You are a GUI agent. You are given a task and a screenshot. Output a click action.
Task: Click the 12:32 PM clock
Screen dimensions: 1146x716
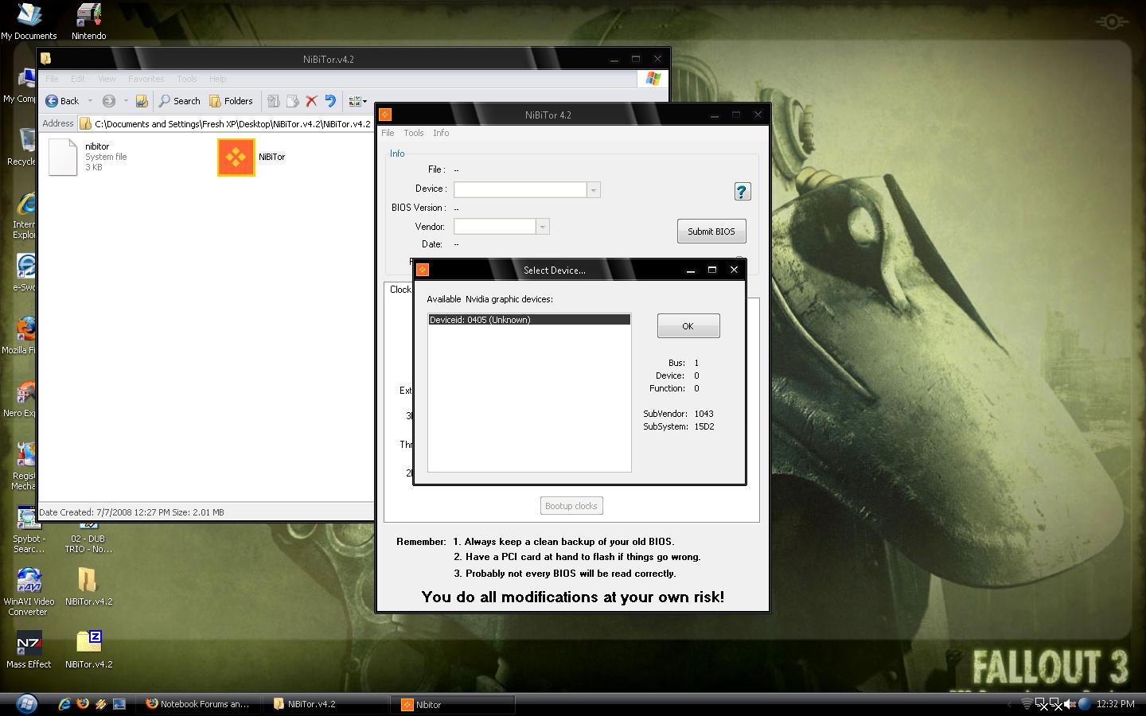(x=1116, y=704)
